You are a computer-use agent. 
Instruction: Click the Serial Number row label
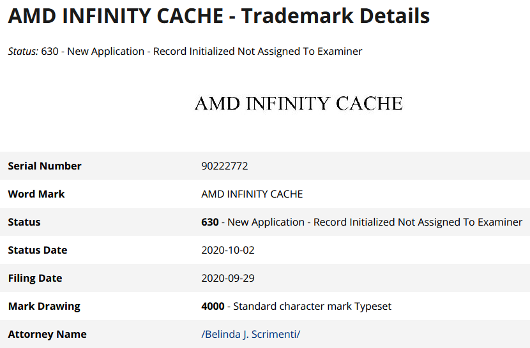(x=45, y=166)
